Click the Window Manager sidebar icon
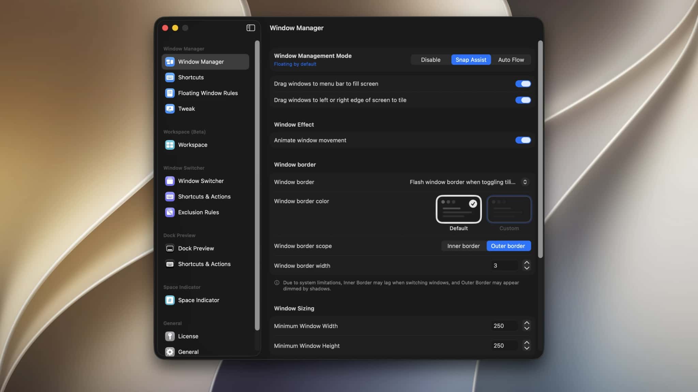The width and height of the screenshot is (698, 392). click(170, 62)
